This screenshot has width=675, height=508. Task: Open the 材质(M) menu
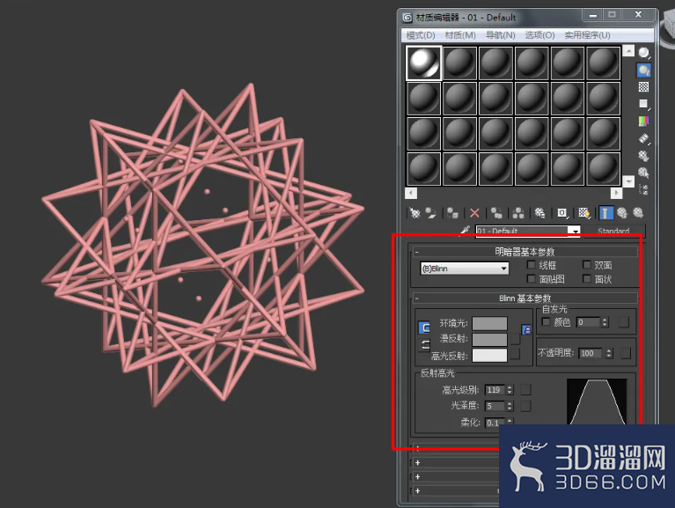point(460,35)
